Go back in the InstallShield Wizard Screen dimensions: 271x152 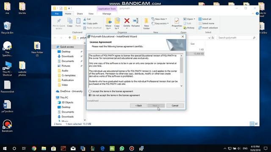pos(138,106)
